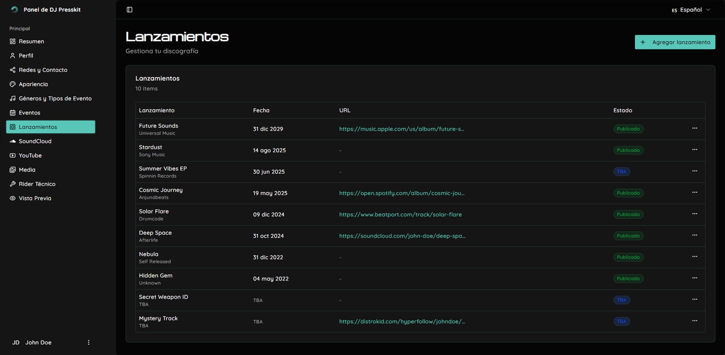Click the Agregar lanzamiento button

(x=675, y=42)
